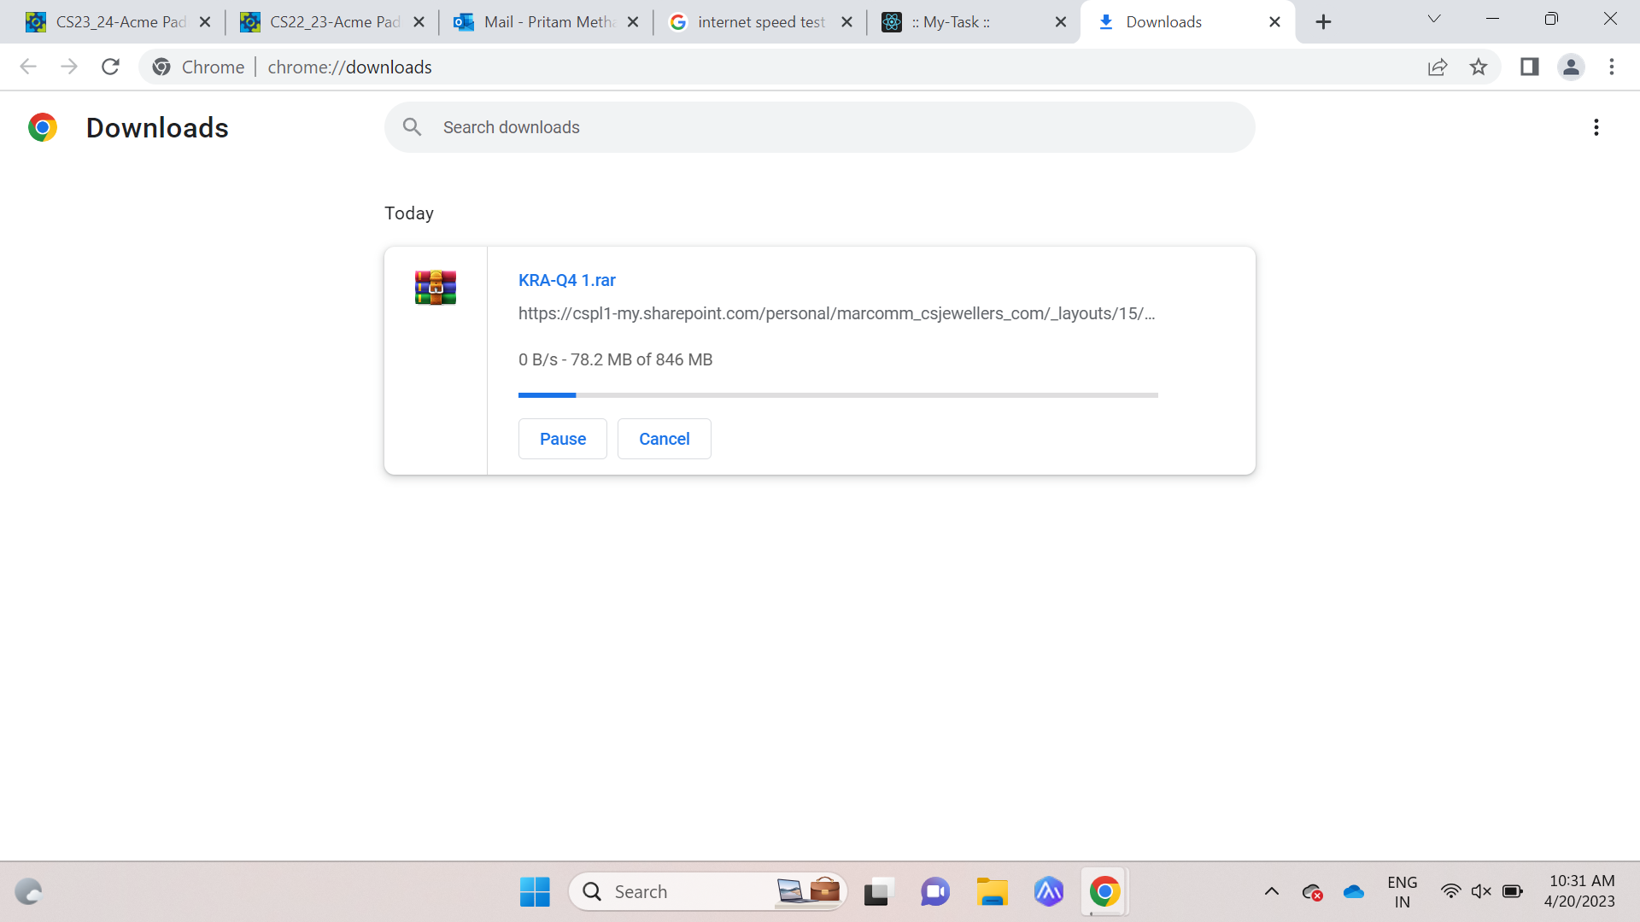Open Teams Chat from taskbar
Screen dimensions: 1640x922
934,892
